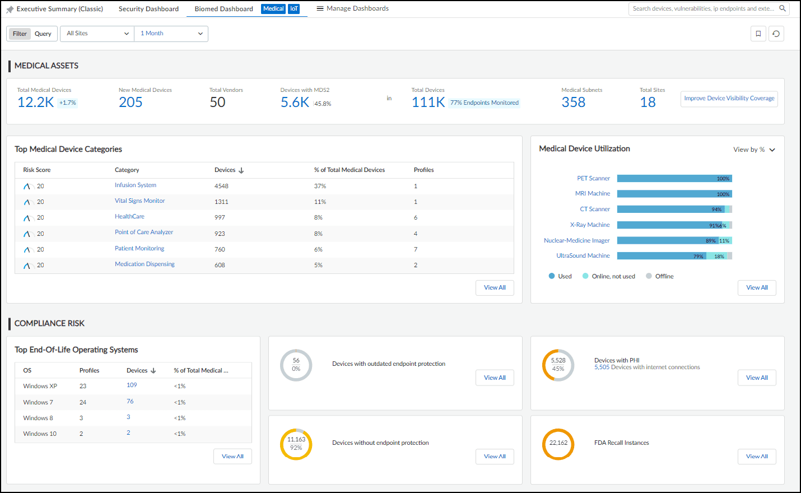The width and height of the screenshot is (801, 493).
Task: Click Improve Device Visibility Coverage button
Action: [729, 99]
